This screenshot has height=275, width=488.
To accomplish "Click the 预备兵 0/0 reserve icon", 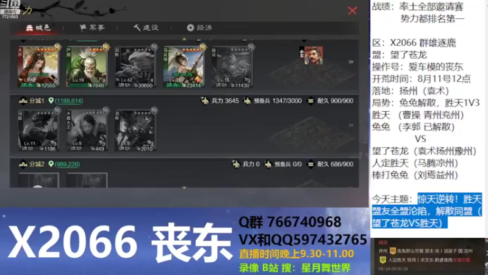I will (268, 164).
